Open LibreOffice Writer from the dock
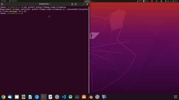Viewport: 179px width, 100px height. click(x=30, y=97)
